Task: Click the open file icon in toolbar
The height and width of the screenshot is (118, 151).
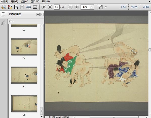Action: tap(4, 7)
